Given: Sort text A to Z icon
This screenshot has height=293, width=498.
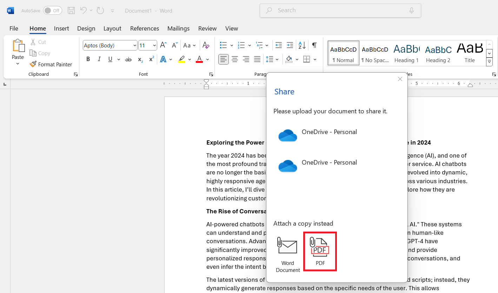Looking at the screenshot, I should point(302,45).
